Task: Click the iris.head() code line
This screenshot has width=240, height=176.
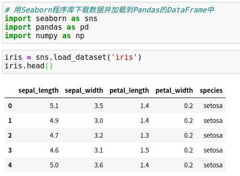Action: click(29, 66)
